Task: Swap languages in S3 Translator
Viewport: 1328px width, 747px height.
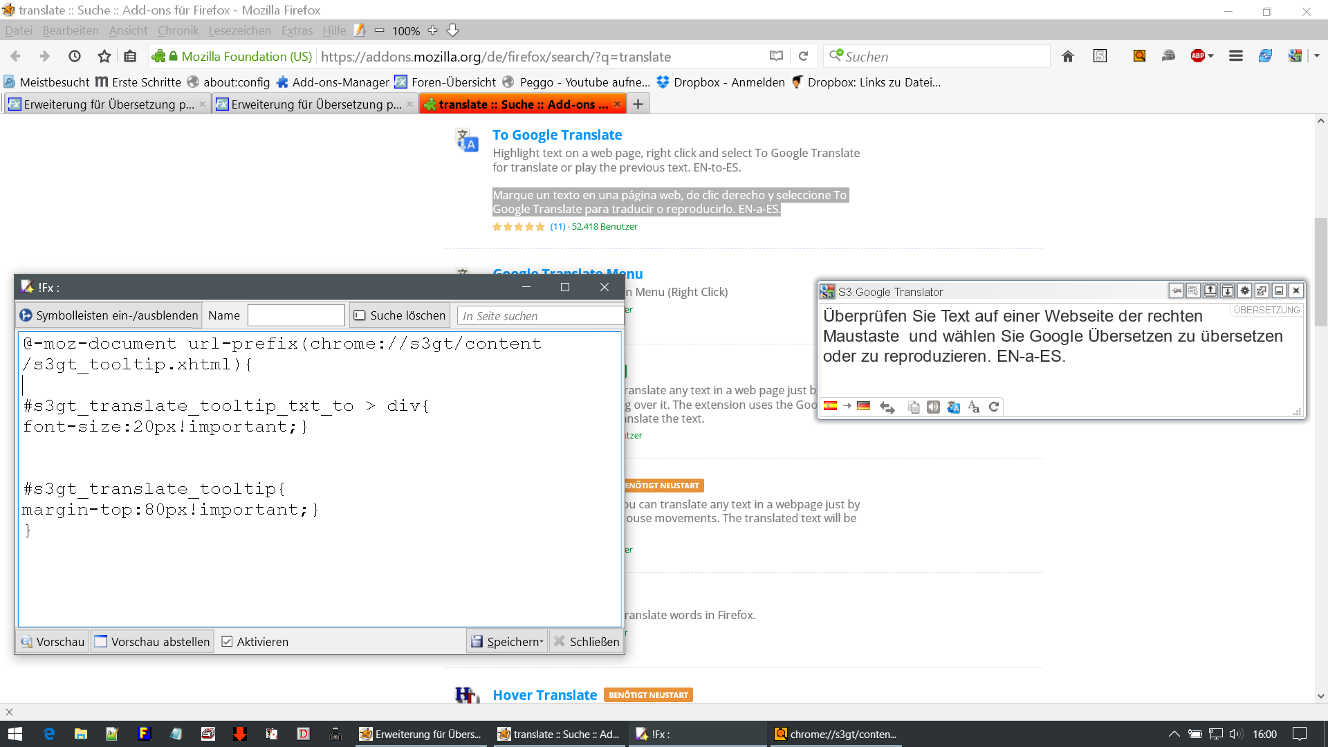Action: [887, 407]
